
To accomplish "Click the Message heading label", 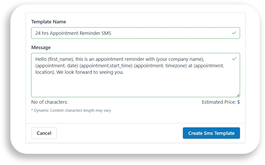I will coord(41,47).
